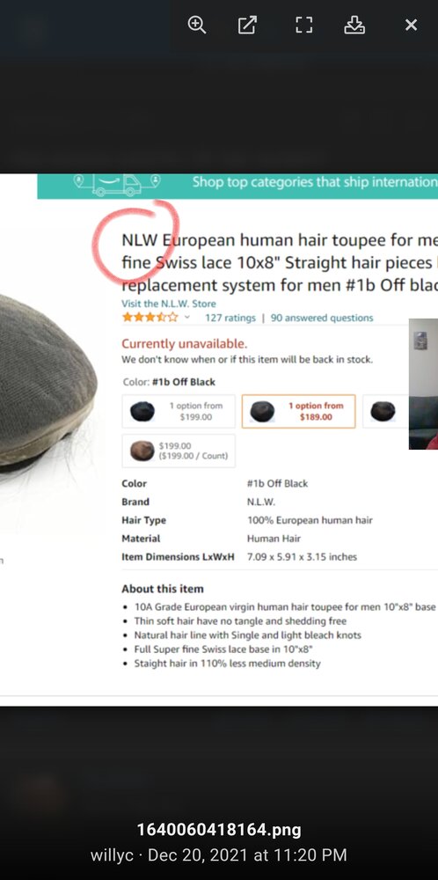View 90 answered questions link
Image resolution: width=438 pixels, height=880 pixels.
point(322,318)
